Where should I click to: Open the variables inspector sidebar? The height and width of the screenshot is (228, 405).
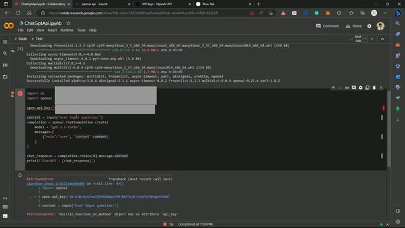[x=5, y=65]
